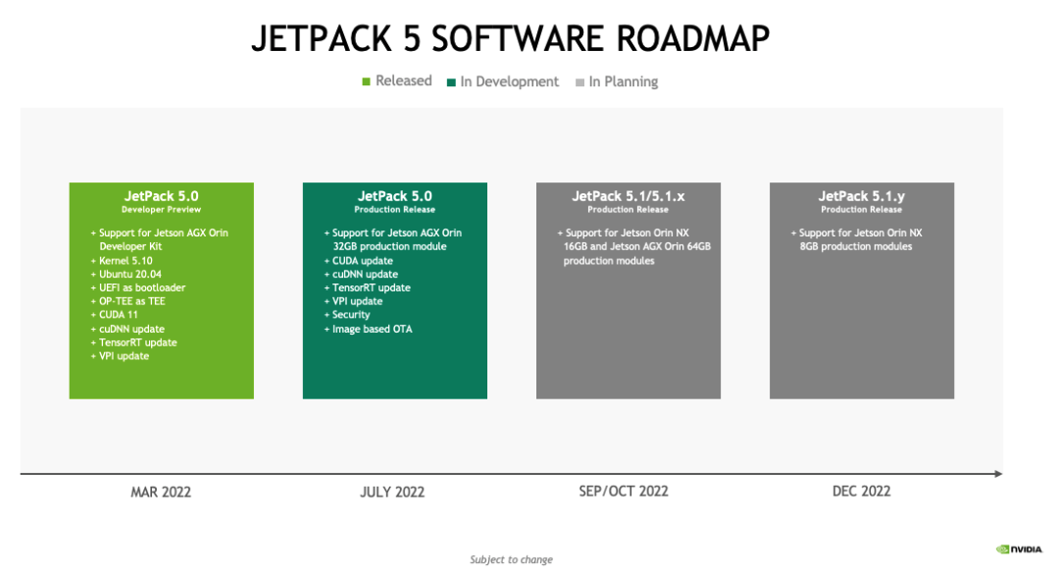This screenshot has width=1058, height=571.
Task: Select the MAR 2022 timeline label
Action: [x=161, y=491]
